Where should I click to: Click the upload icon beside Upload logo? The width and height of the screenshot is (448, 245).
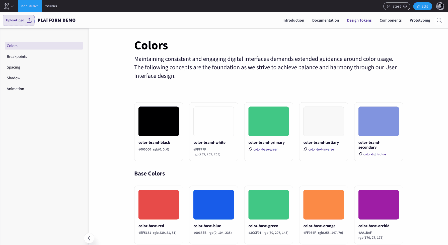pos(29,20)
